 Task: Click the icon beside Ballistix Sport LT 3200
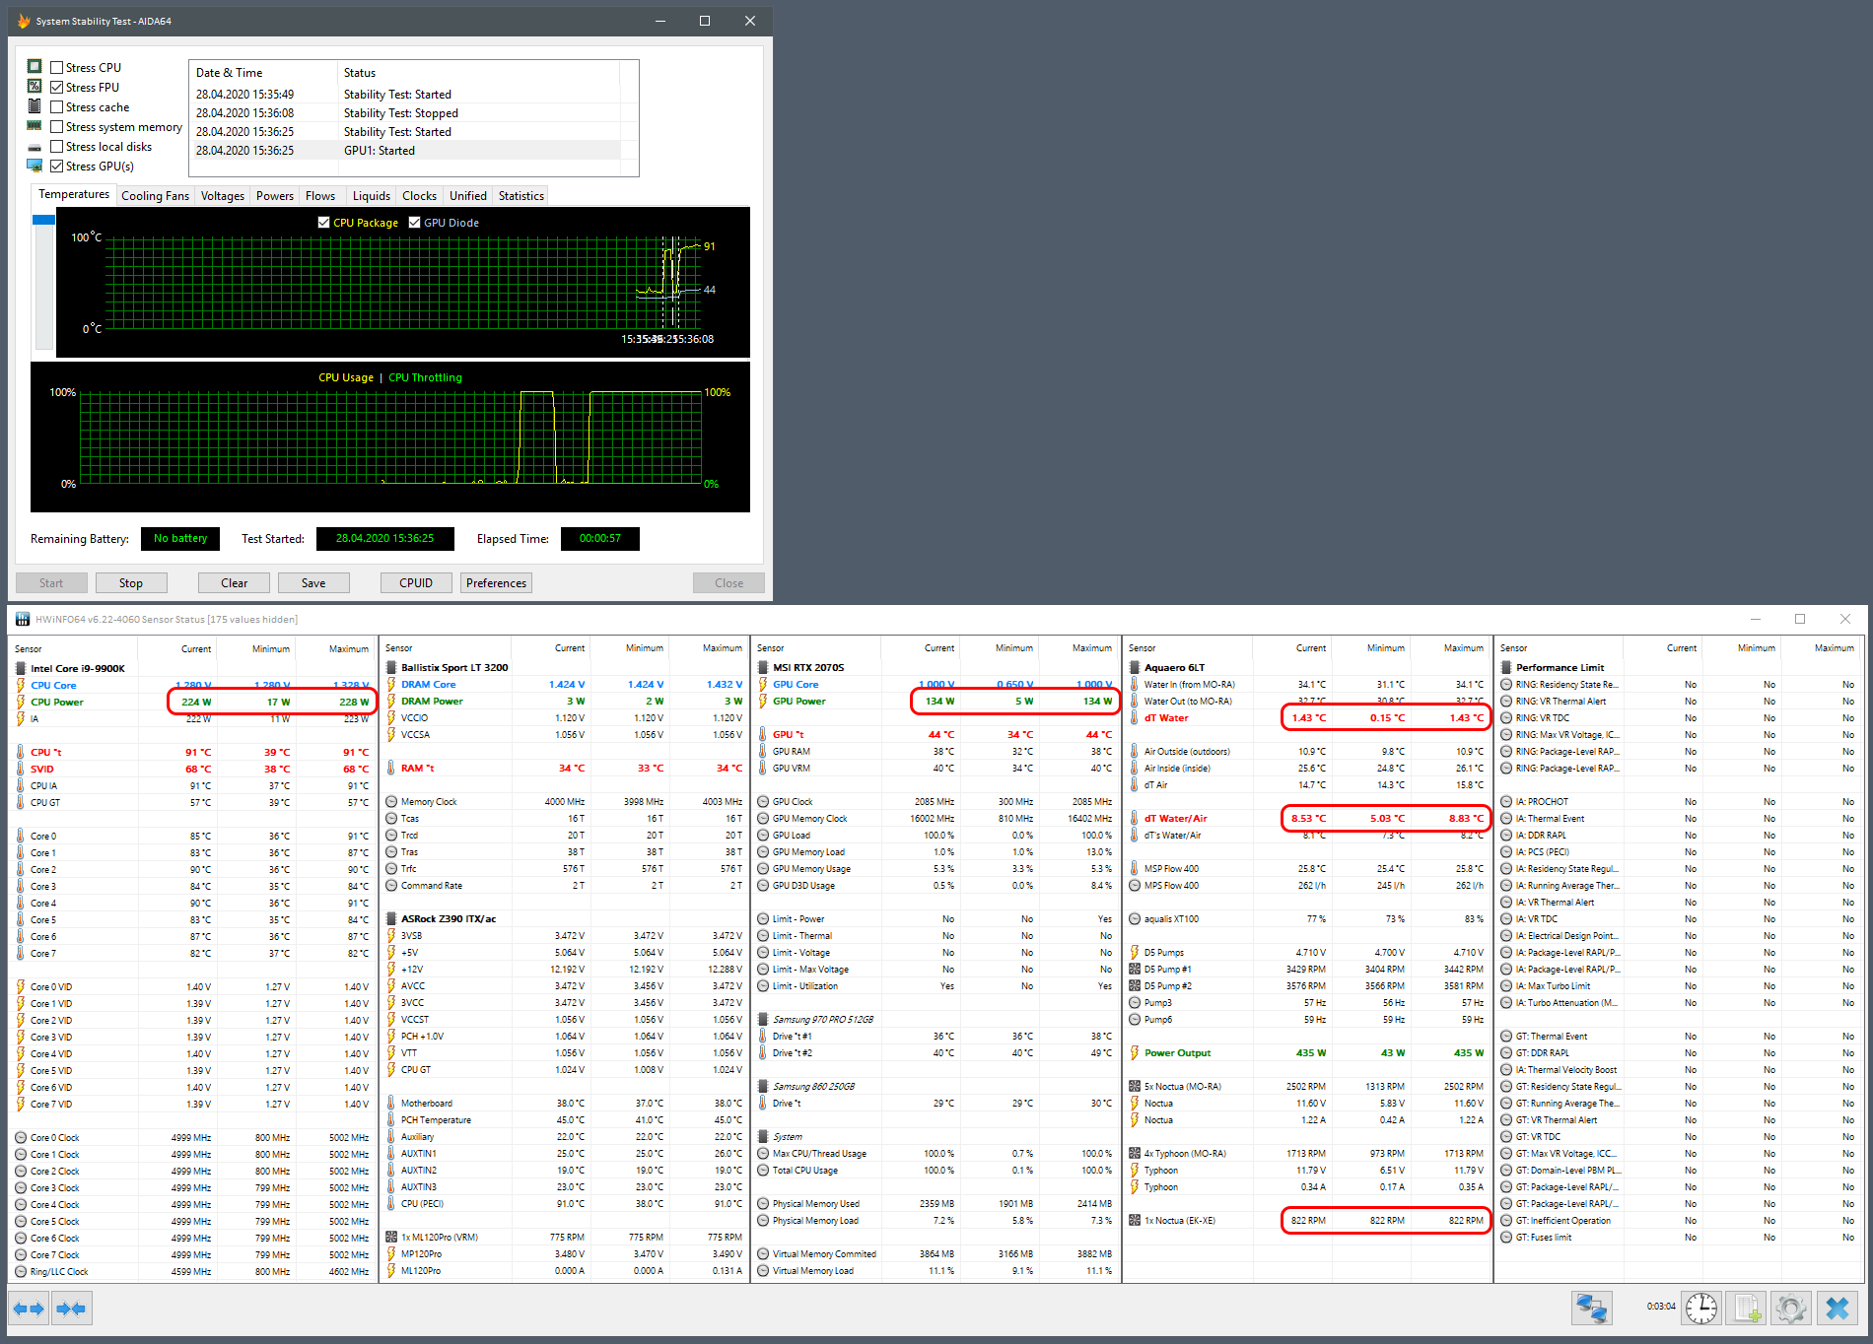coord(391,667)
